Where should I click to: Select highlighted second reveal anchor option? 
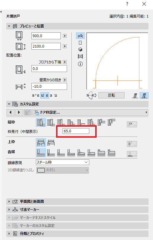(45, 95)
